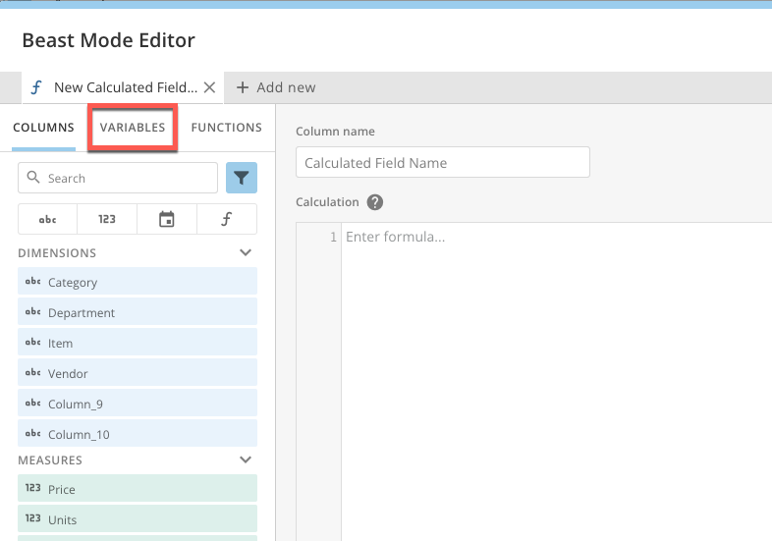Viewport: 772px width, 541px height.
Task: Filter columns by text type (abc)
Action: click(47, 220)
